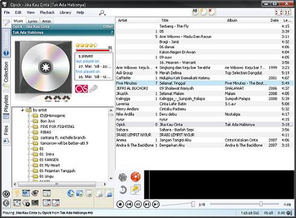
Task: Click the pen icon beside Last.fm logo
Action: tap(94, 88)
